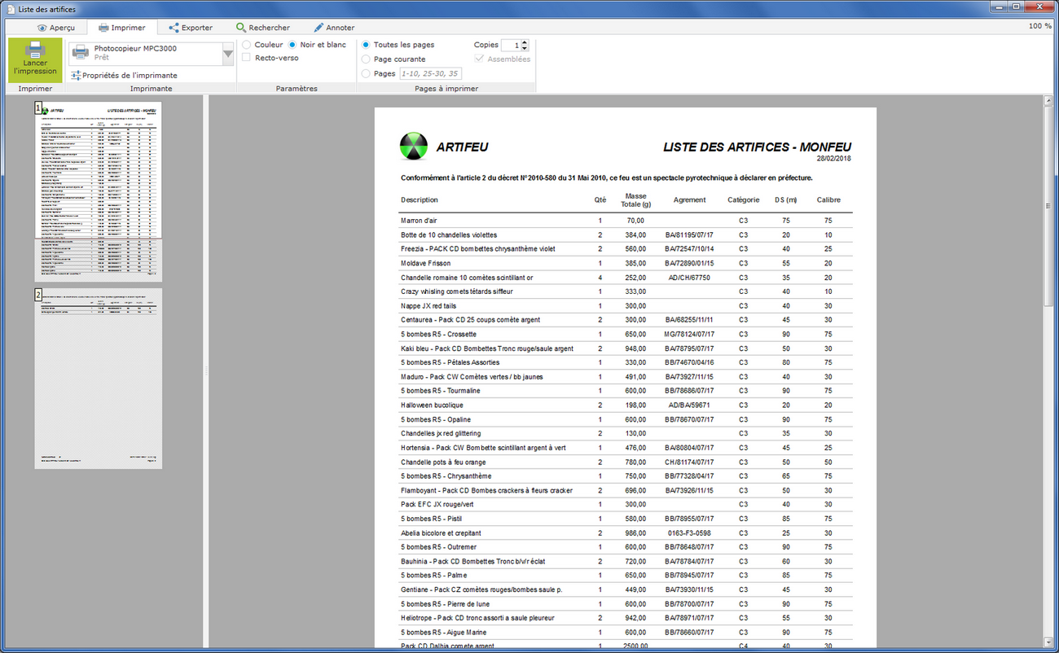Click the Agrement column header
The image size is (1059, 653).
pyautogui.click(x=689, y=199)
